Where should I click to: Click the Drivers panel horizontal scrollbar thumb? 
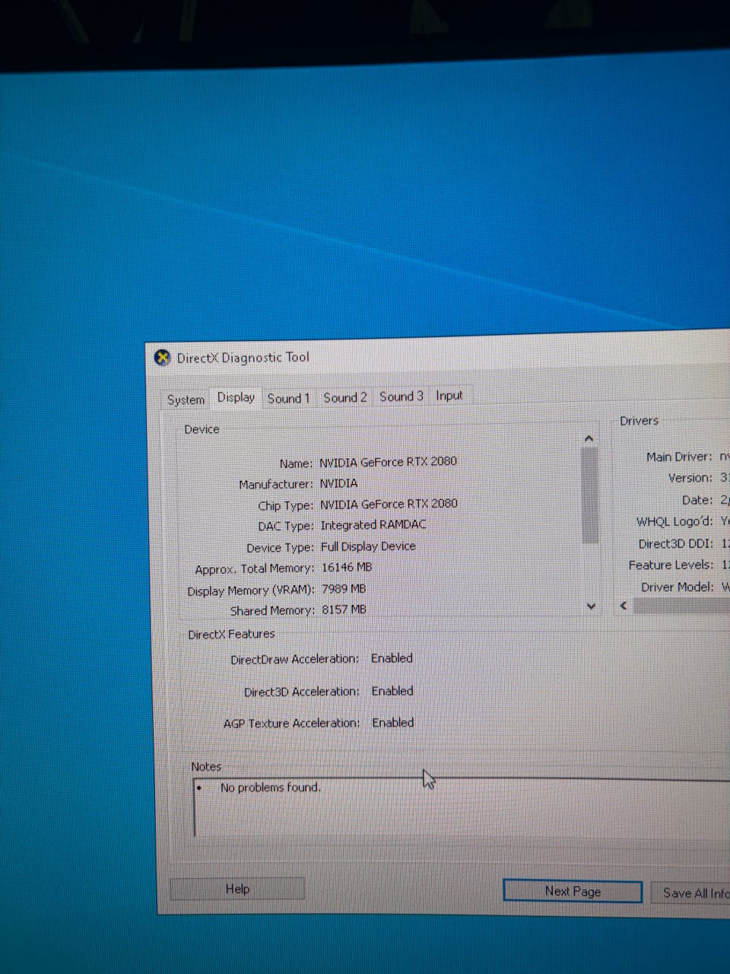click(681, 606)
